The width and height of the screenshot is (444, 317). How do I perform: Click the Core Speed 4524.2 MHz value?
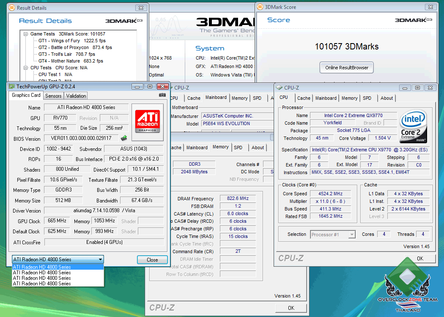pos(330,194)
